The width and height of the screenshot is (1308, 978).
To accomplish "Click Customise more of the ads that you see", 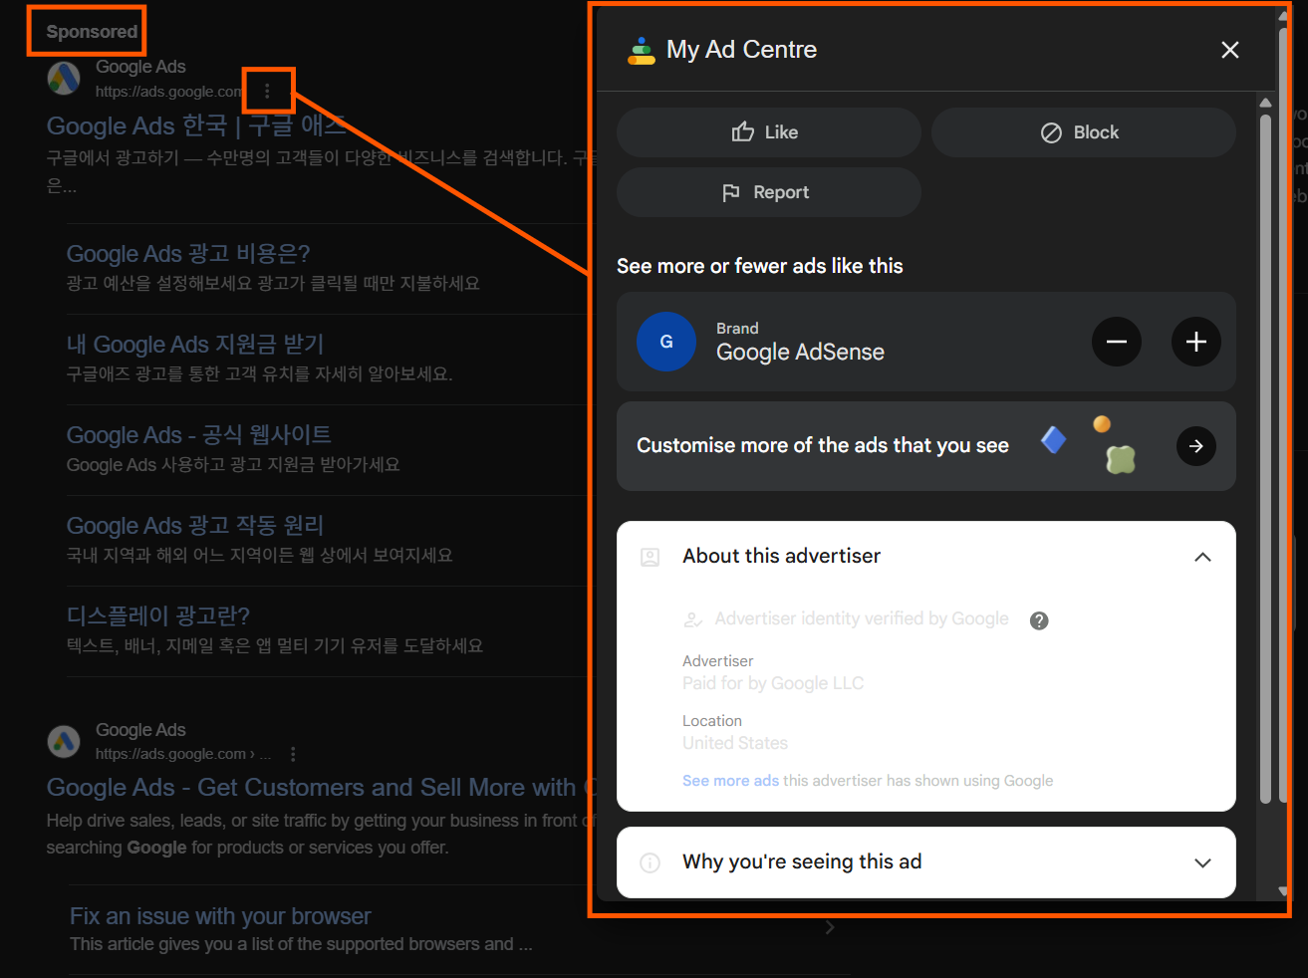I will click(x=823, y=445).
